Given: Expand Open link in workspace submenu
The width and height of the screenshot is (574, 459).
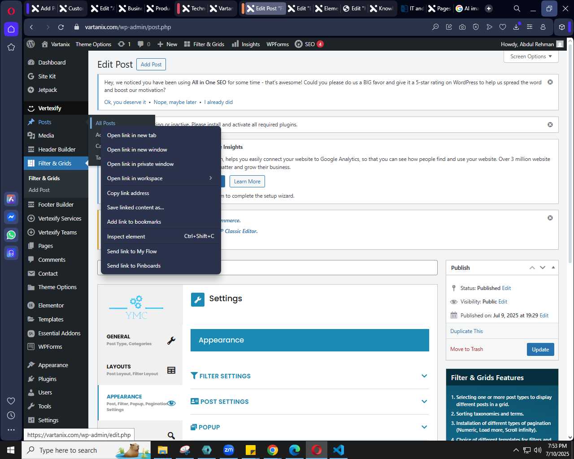Looking at the screenshot, I should point(161,178).
